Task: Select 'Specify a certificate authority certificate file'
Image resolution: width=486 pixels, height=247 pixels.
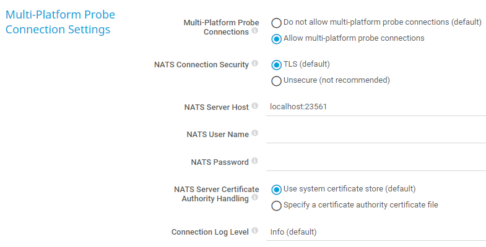Action: click(x=276, y=206)
